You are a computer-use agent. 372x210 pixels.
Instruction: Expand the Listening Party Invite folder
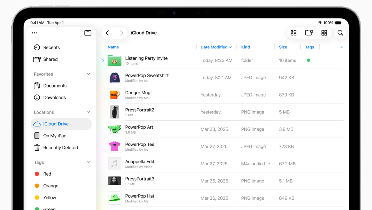pyautogui.click(x=103, y=60)
